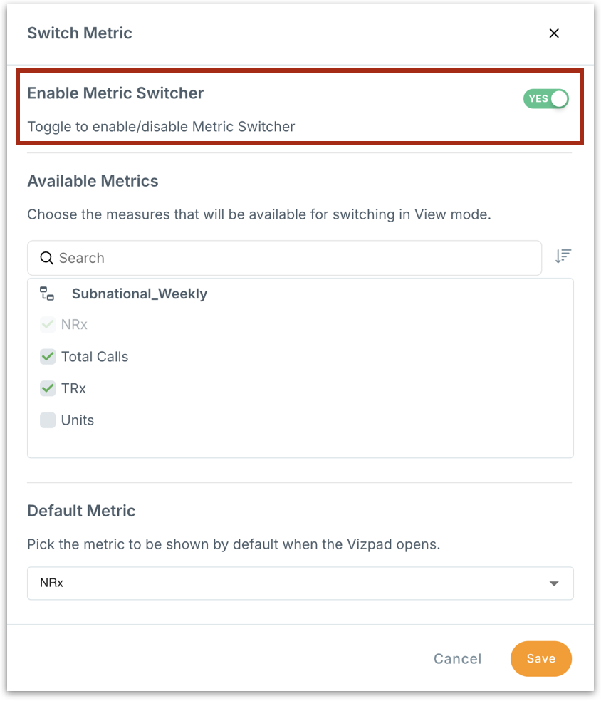
Task: Select the Subnational_Weekly dataset label
Action: [139, 294]
